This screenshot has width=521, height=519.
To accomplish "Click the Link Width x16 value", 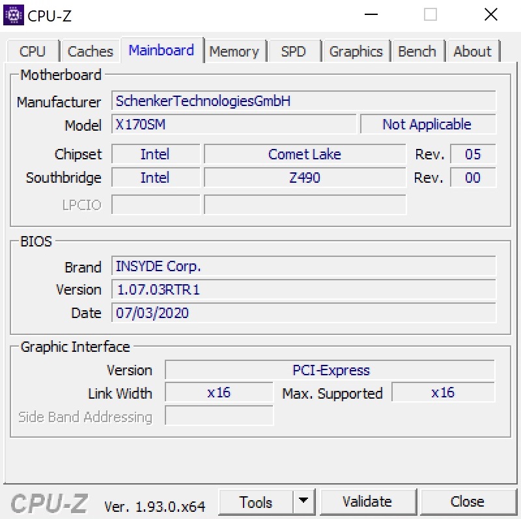I will [219, 392].
